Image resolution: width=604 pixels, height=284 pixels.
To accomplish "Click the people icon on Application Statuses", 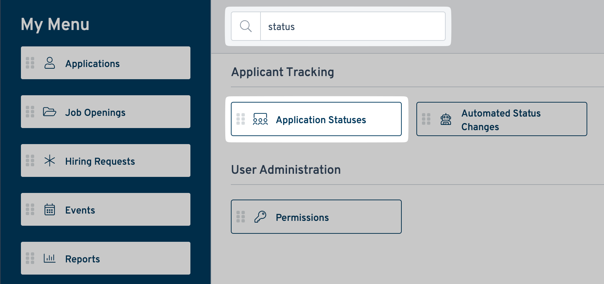I will (260, 119).
